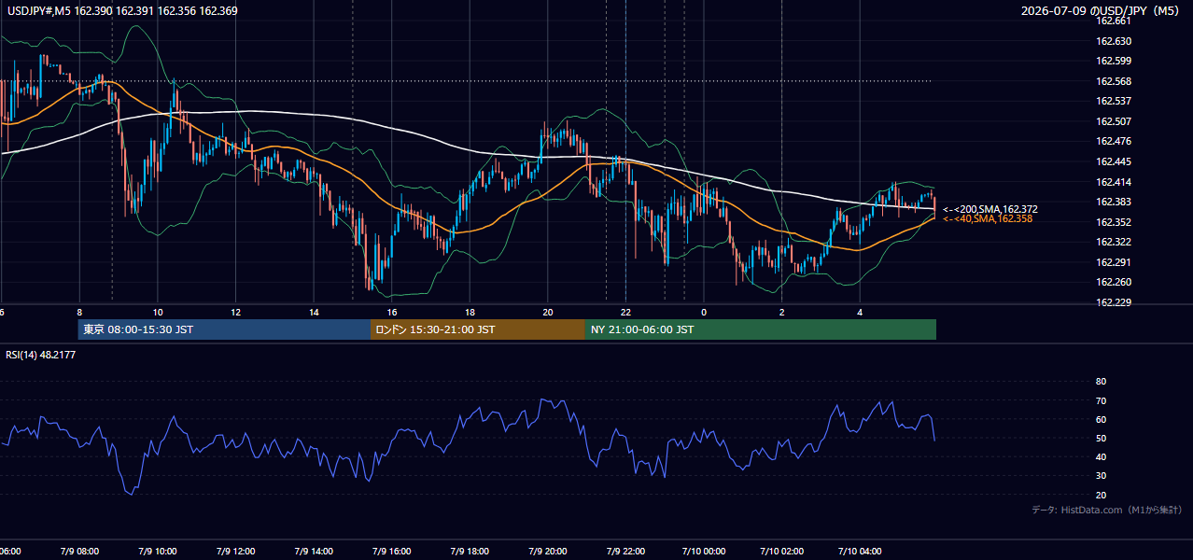Click RSI scale value 60

tap(1101, 419)
